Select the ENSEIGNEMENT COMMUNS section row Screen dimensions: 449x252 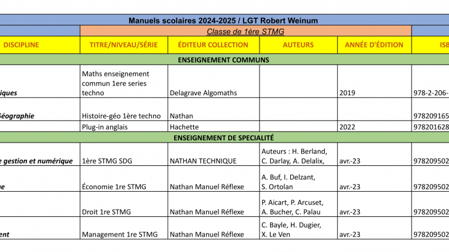(x=224, y=60)
